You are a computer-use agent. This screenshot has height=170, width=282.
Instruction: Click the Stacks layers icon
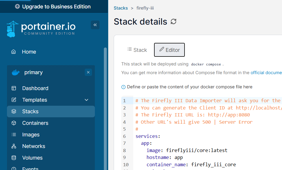point(14,111)
